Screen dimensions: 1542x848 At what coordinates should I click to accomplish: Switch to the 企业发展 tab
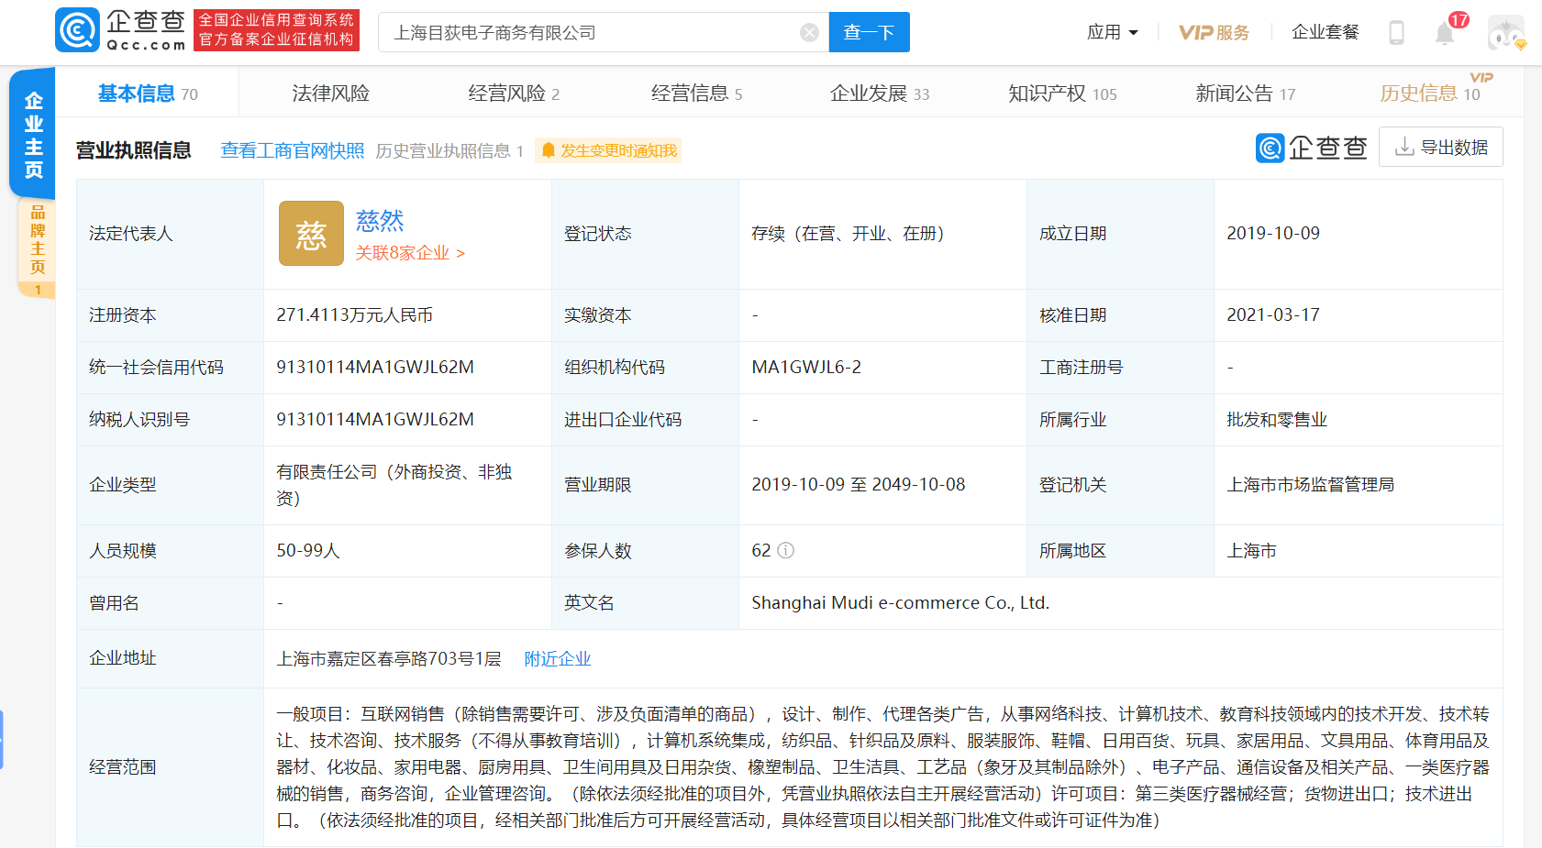880,94
